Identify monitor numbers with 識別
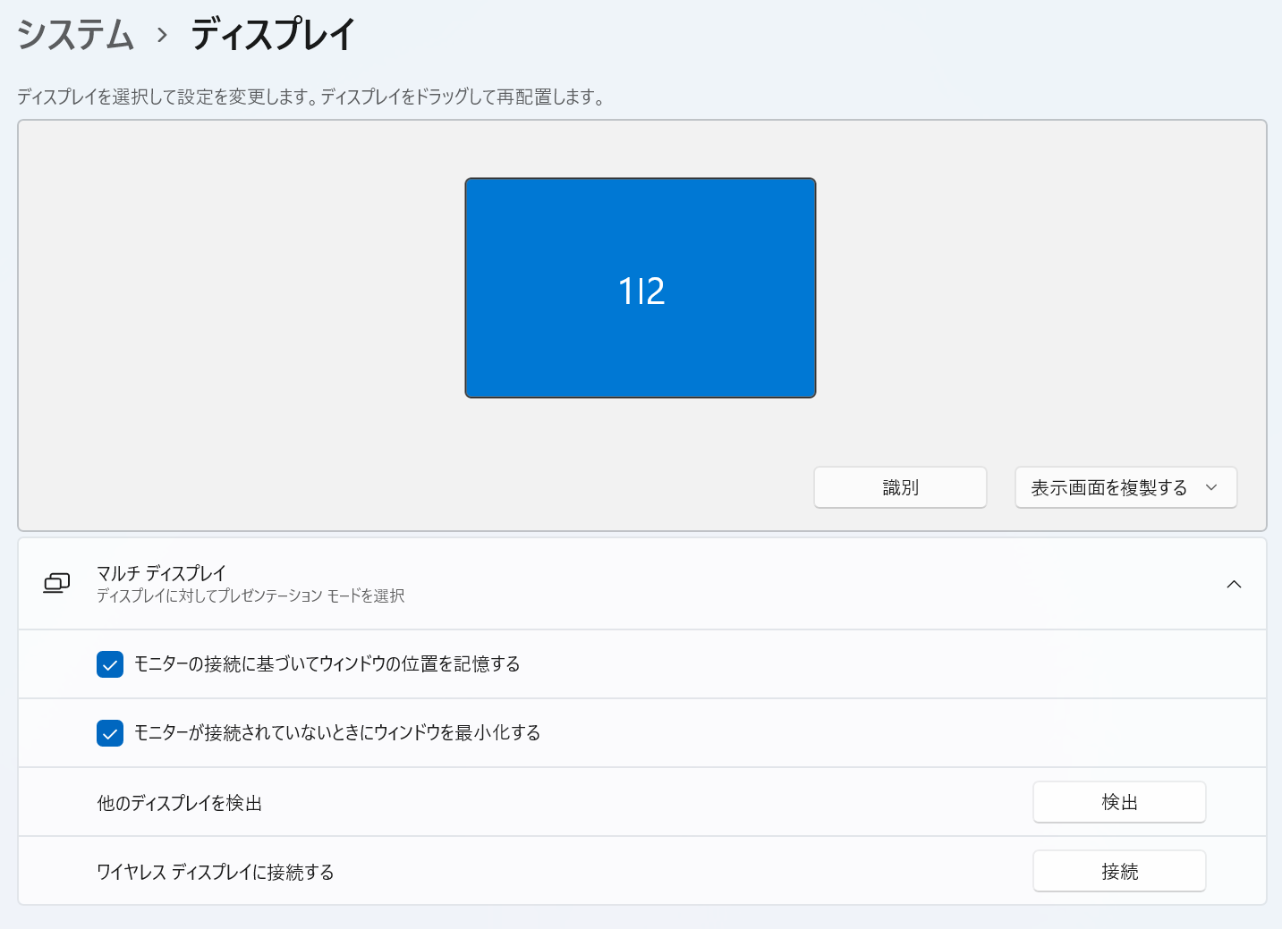Image resolution: width=1282 pixels, height=929 pixels. tap(899, 487)
